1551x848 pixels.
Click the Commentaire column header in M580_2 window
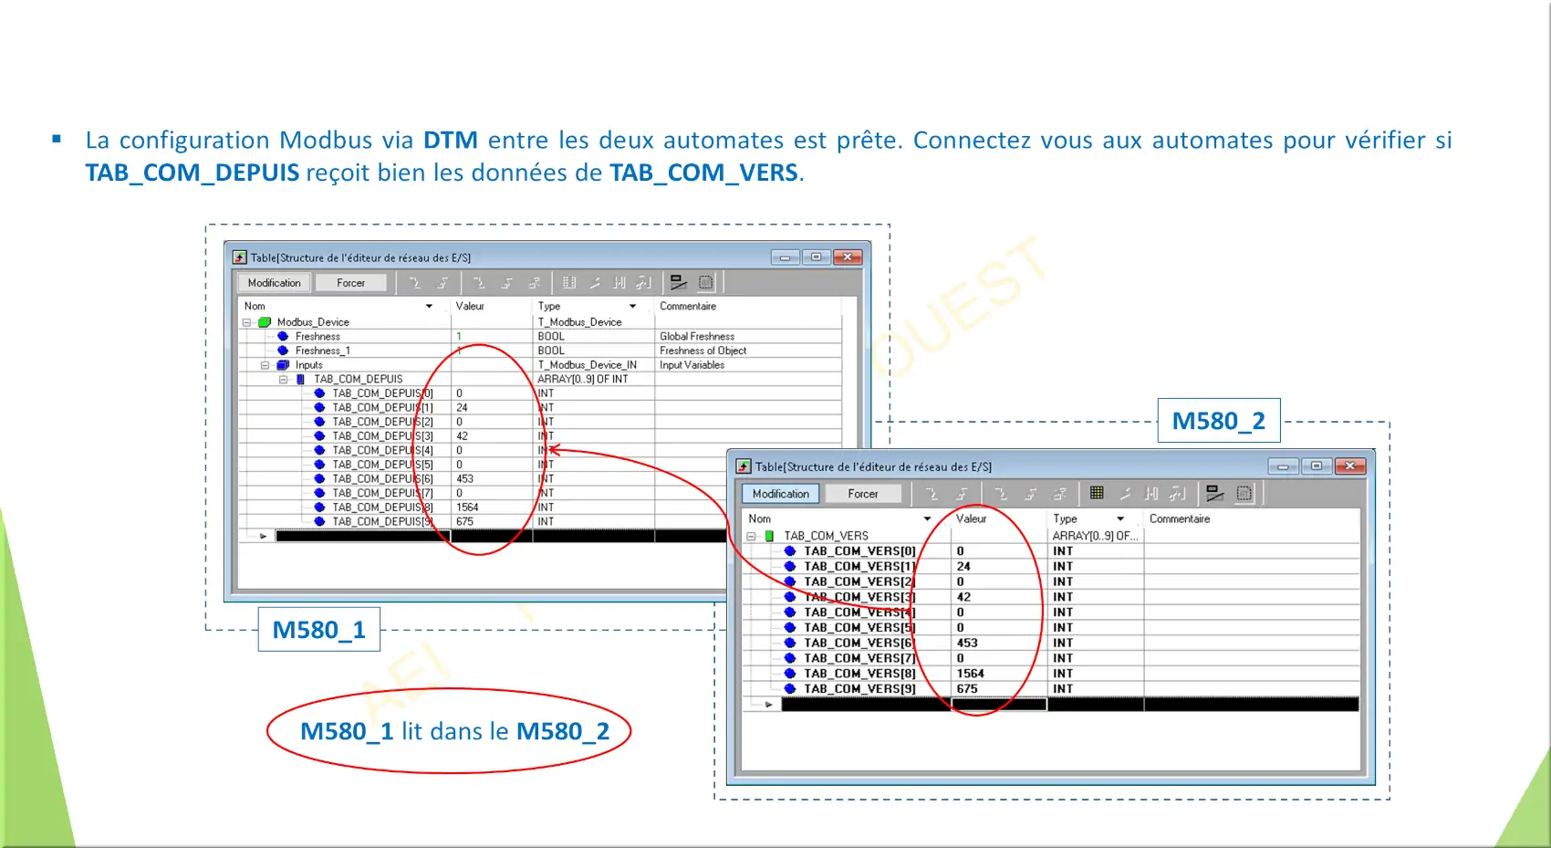point(1251,518)
